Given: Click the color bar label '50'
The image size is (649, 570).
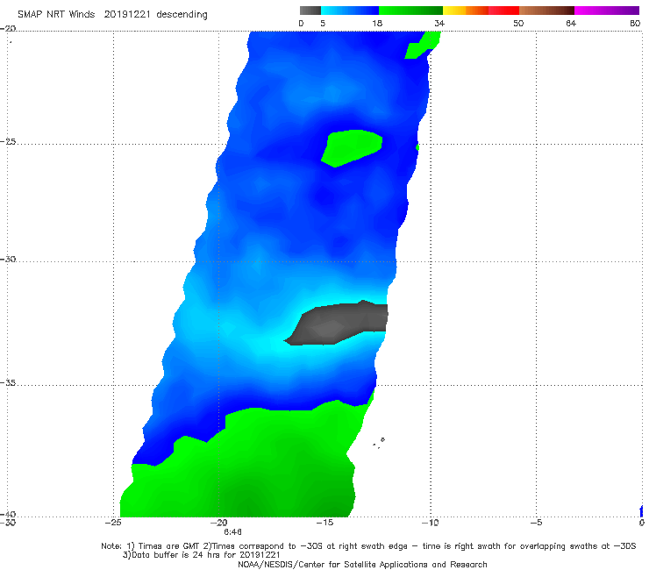Looking at the screenshot, I should pos(518,23).
